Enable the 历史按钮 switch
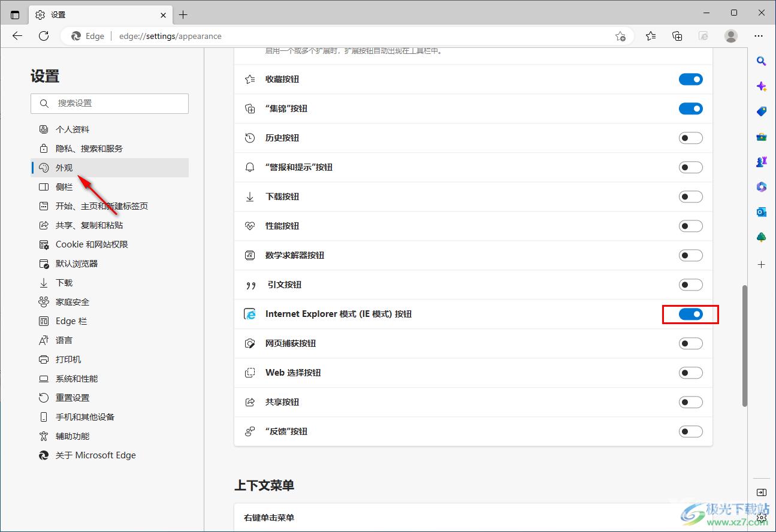The height and width of the screenshot is (532, 776). coord(690,138)
